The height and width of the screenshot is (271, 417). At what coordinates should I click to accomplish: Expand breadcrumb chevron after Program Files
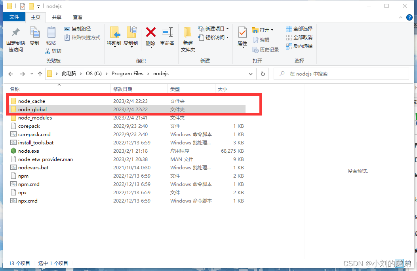click(149, 74)
